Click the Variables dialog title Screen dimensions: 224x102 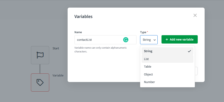point(83,17)
